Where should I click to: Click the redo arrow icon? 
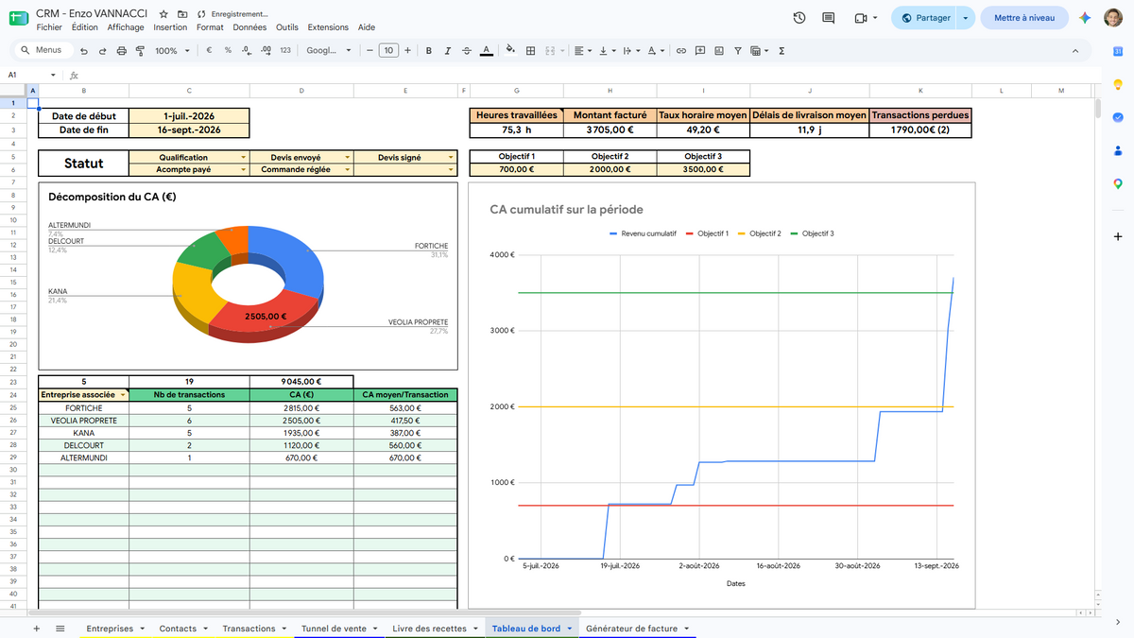pos(102,51)
